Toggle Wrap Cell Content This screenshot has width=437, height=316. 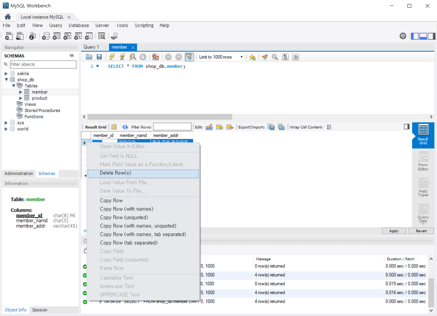[x=329, y=127]
